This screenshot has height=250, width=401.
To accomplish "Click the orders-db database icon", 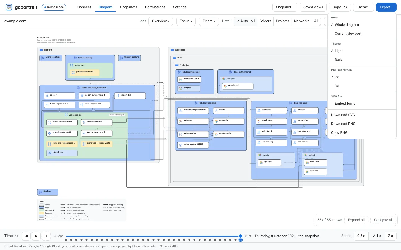I will tap(216, 121).
